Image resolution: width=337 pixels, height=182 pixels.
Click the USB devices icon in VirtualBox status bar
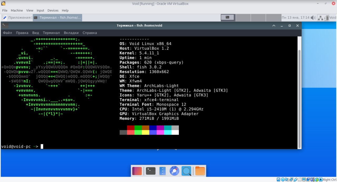pyautogui.click(x=295, y=180)
